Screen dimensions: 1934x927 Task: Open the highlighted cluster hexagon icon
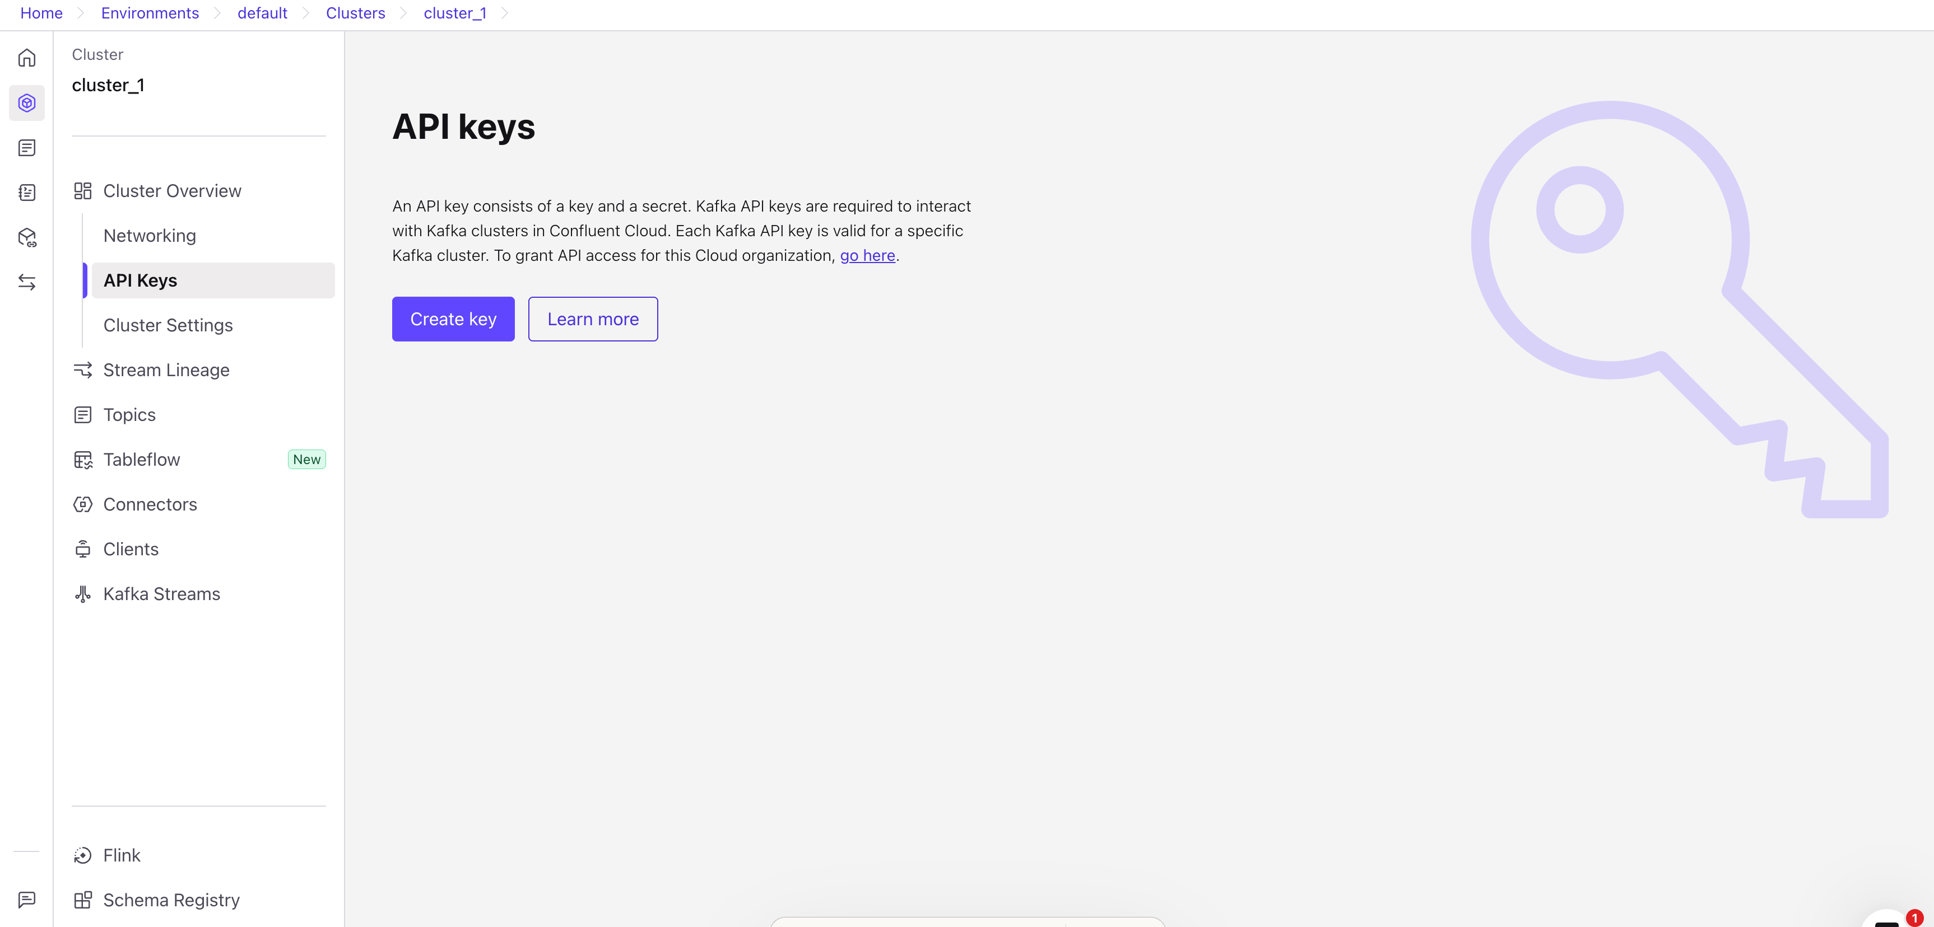26,103
